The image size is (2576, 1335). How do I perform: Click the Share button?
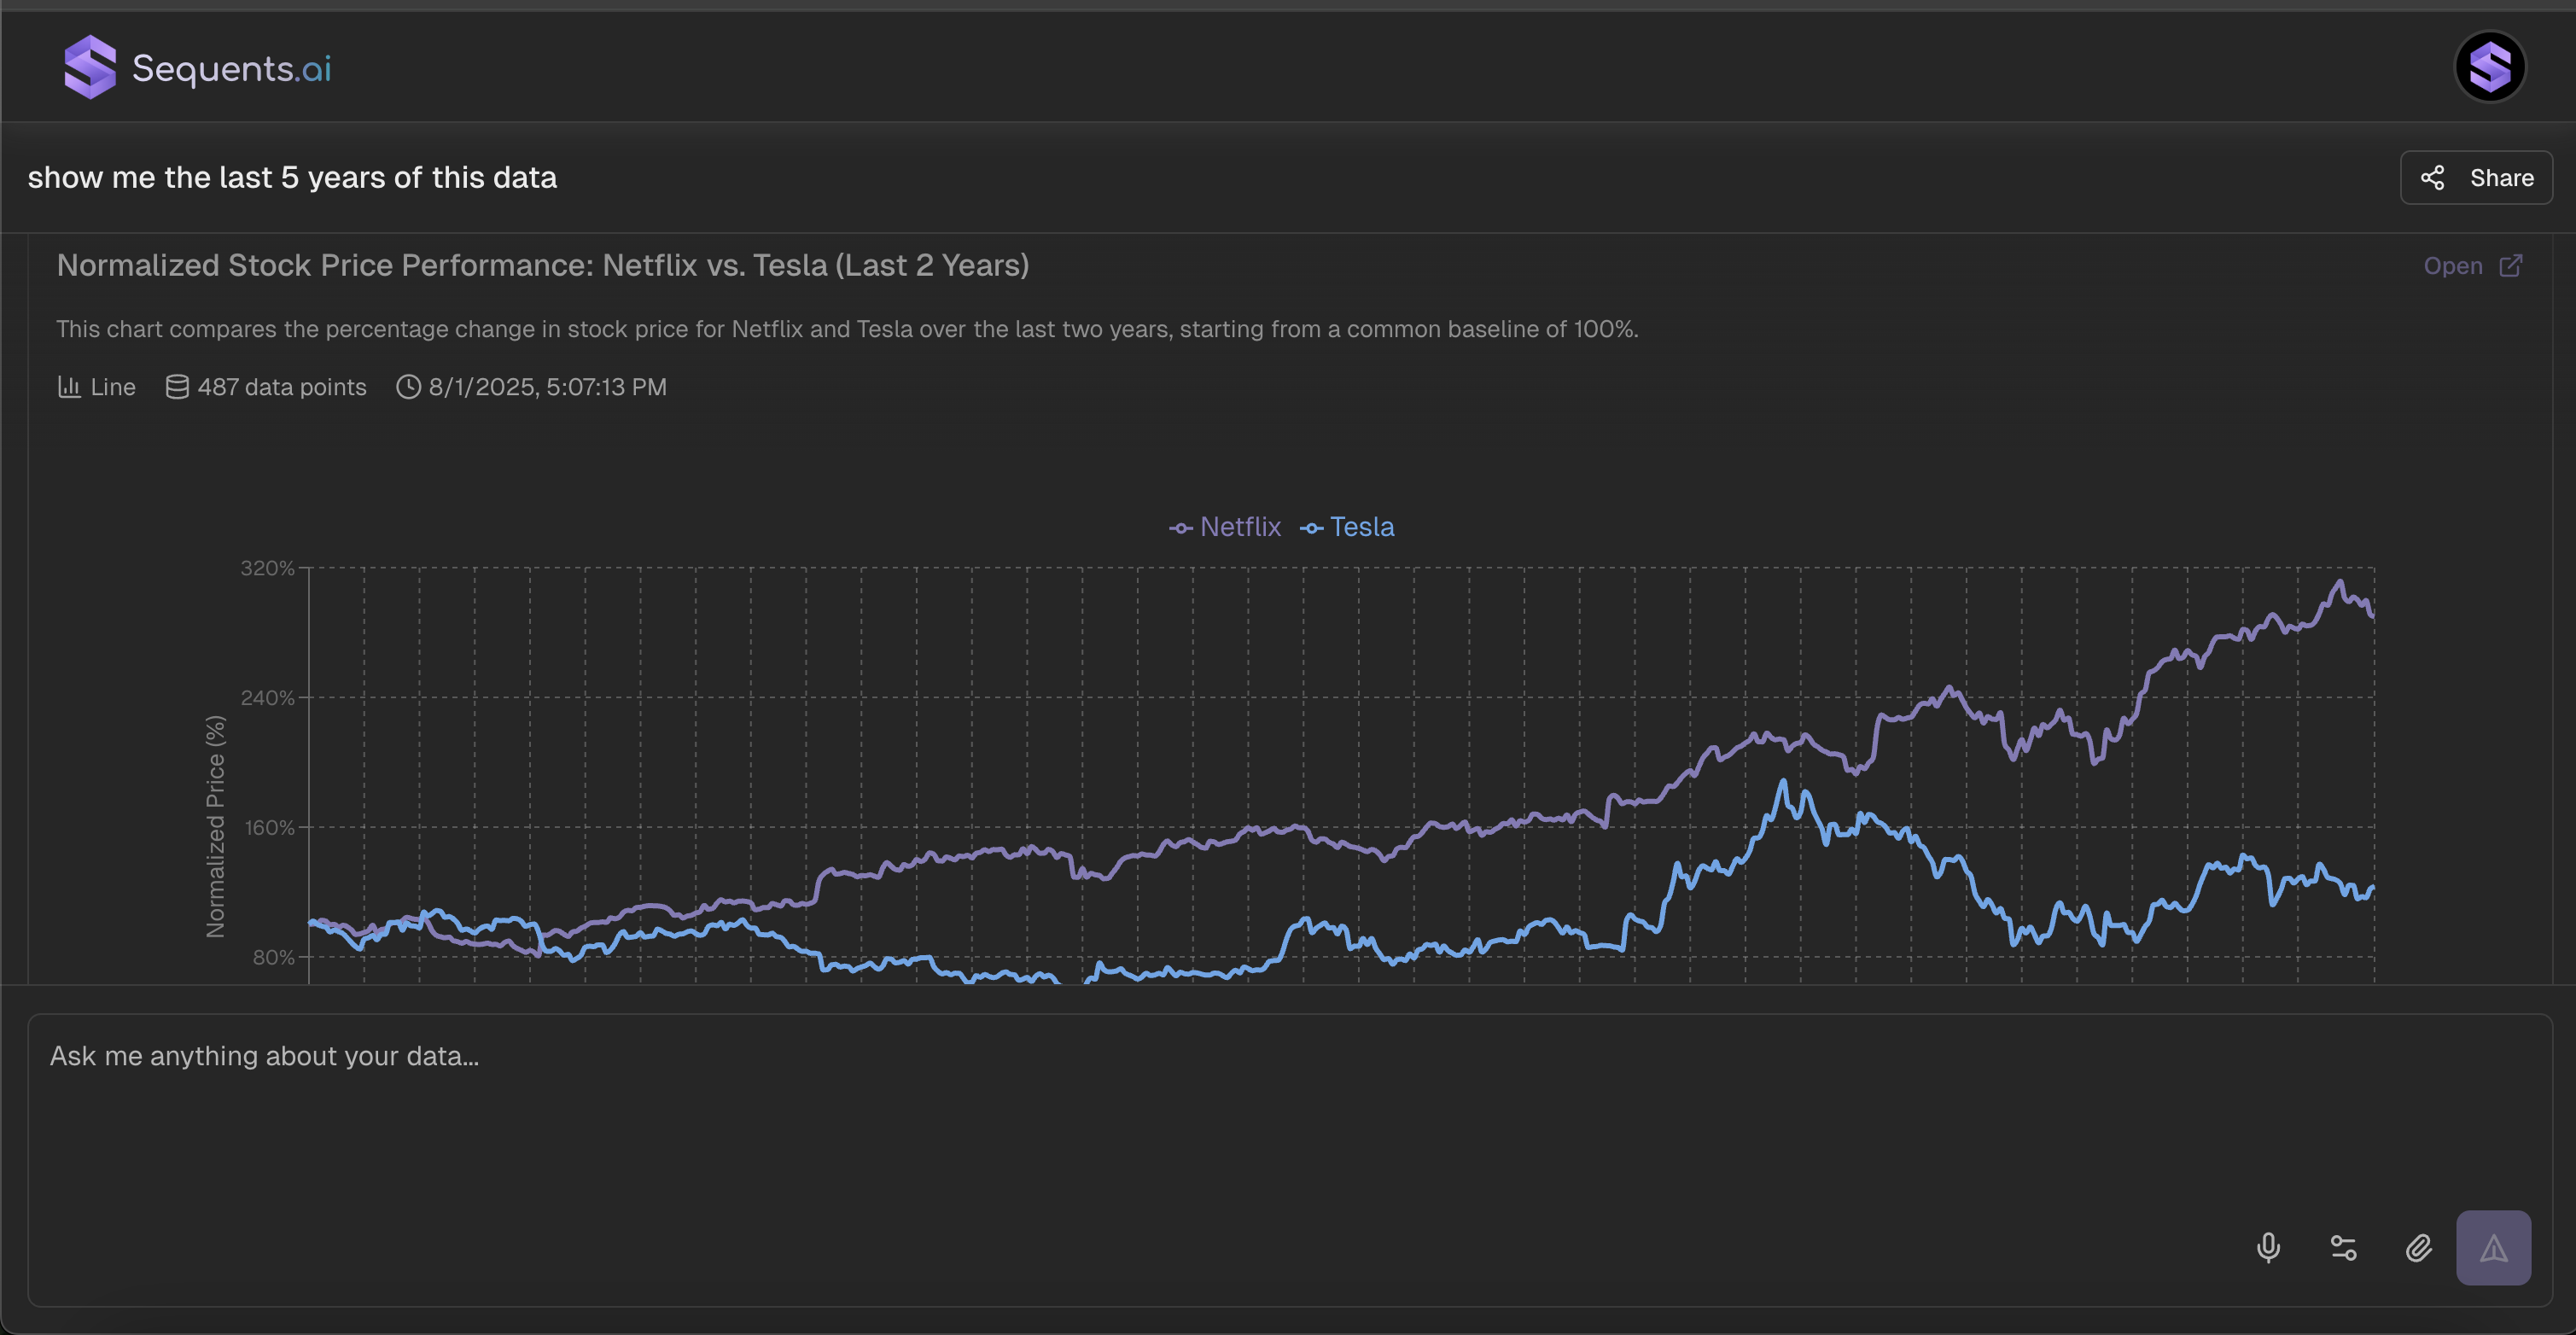[x=2476, y=178]
